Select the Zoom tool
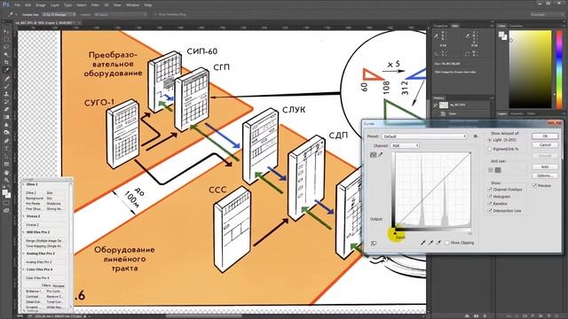Viewport: 568px width, 319px height. (x=6, y=180)
